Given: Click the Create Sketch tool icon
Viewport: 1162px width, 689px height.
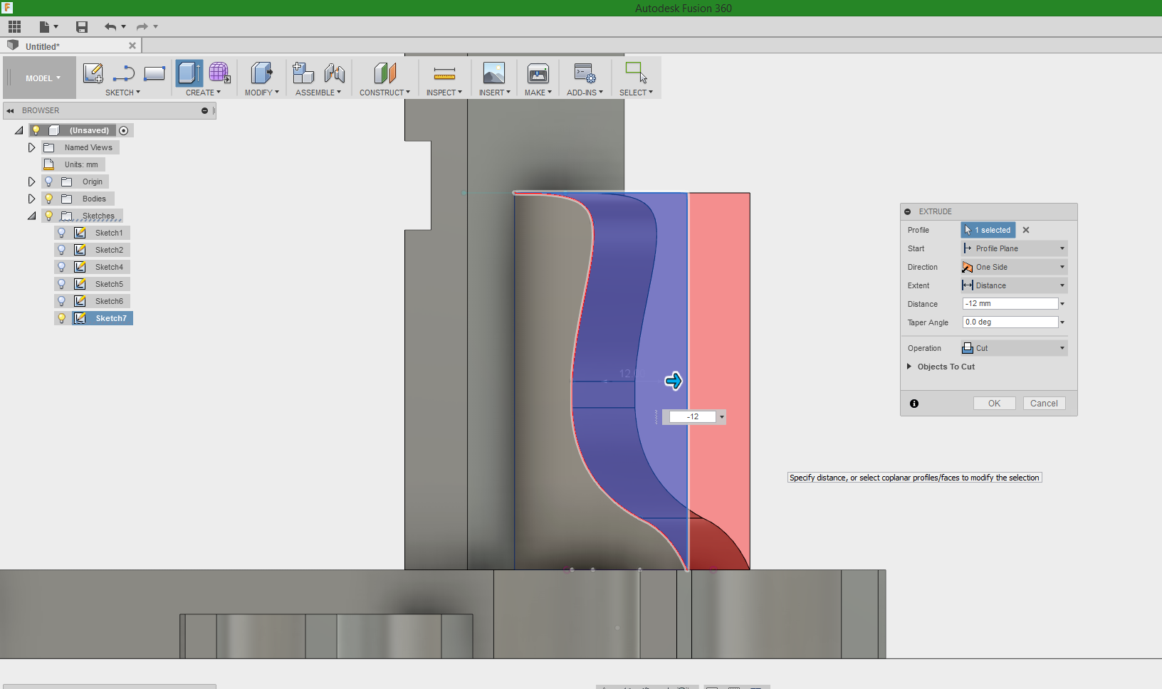Looking at the screenshot, I should click(93, 73).
